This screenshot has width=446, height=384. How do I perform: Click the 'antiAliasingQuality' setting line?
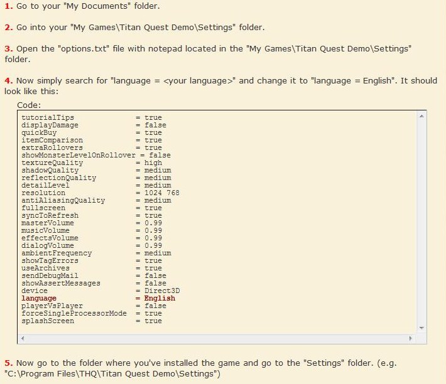pyautogui.click(x=96, y=201)
